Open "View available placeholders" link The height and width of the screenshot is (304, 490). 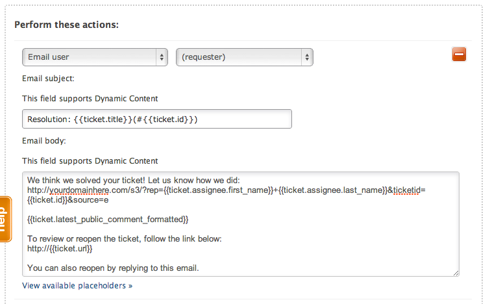(77, 285)
